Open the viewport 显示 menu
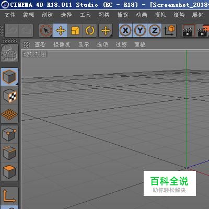Screen dimensions: 209x209 [84, 45]
